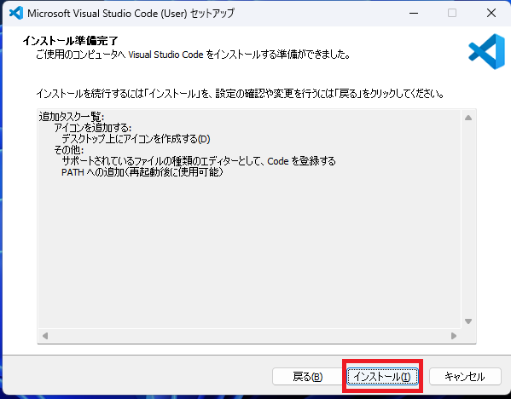Click the instruction text about 「インストール」 and 「戻る」
511x399 pixels.
pyautogui.click(x=241, y=94)
